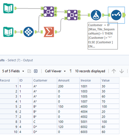Image resolution: width=129 pixels, height=138 pixels.
Task: Click Record number 10 row
Action: click(x=9, y=132)
